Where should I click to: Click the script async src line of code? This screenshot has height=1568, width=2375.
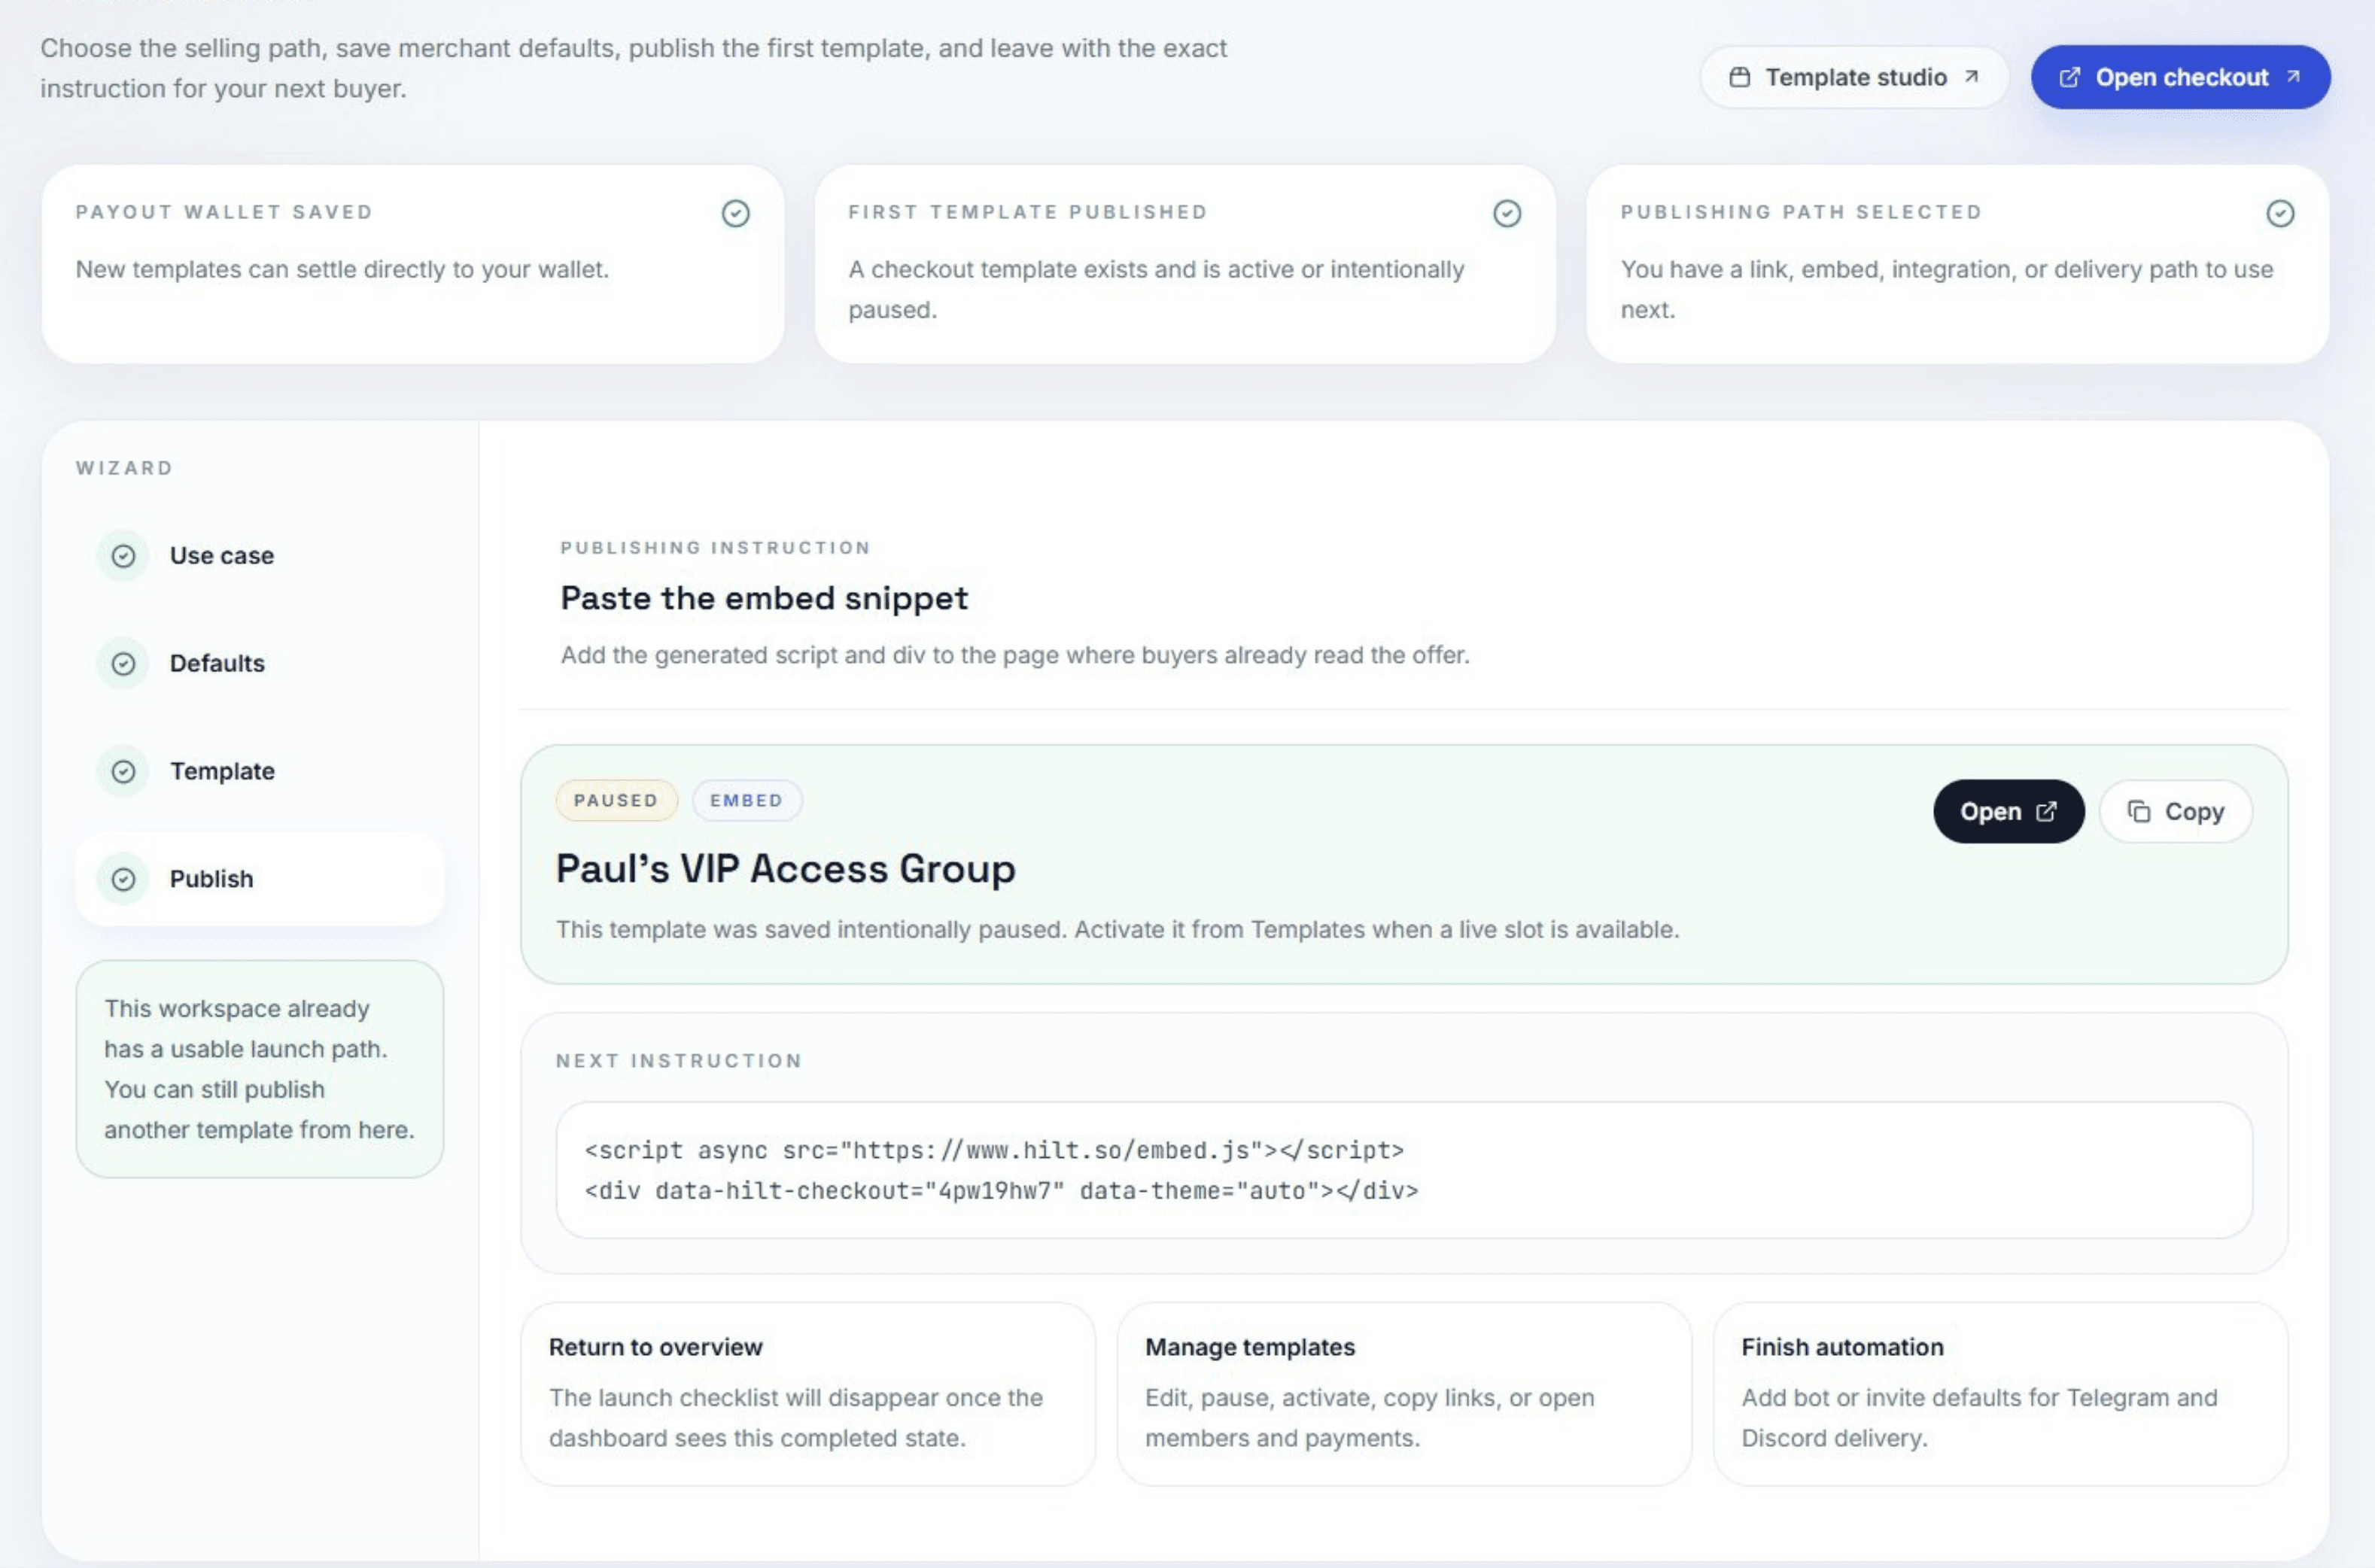pyautogui.click(x=994, y=1150)
